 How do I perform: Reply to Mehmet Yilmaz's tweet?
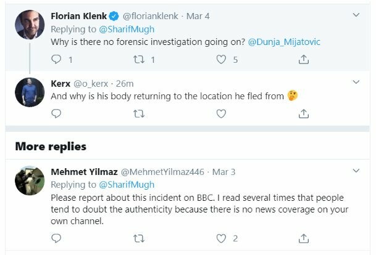[56, 238]
